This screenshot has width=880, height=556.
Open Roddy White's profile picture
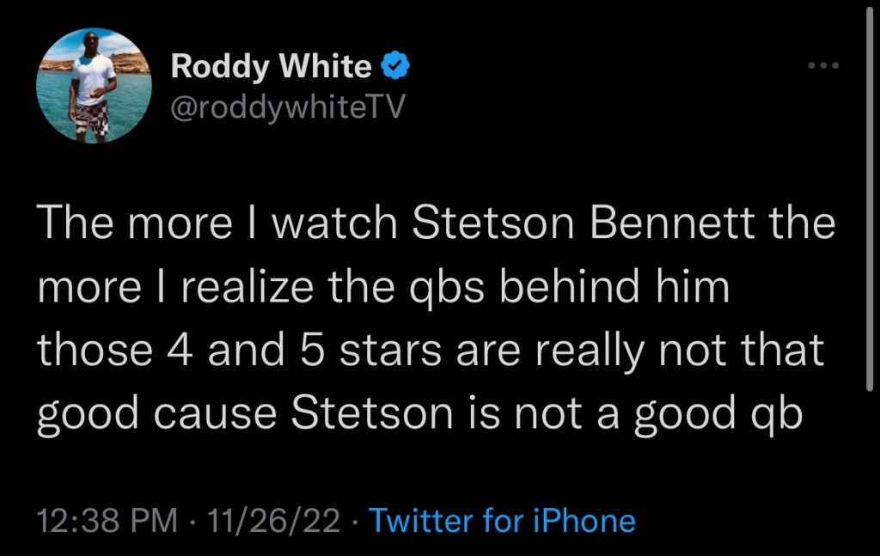95,86
